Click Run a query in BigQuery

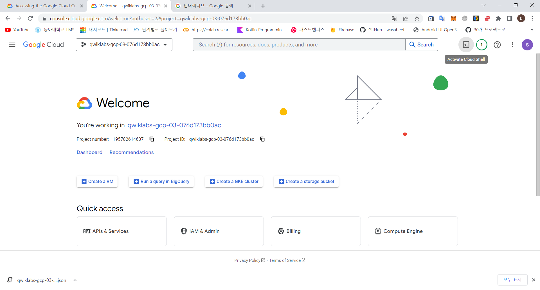(161, 182)
